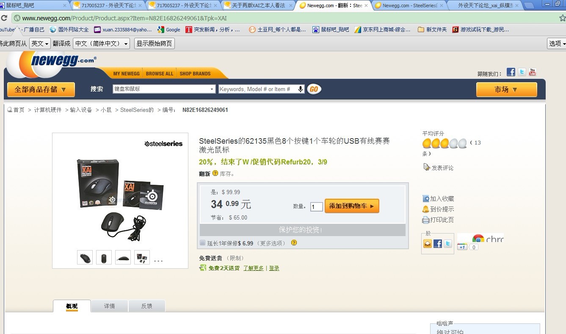Click the help icon next to 翻新
Screen dimensions: 566x334
tap(215, 173)
